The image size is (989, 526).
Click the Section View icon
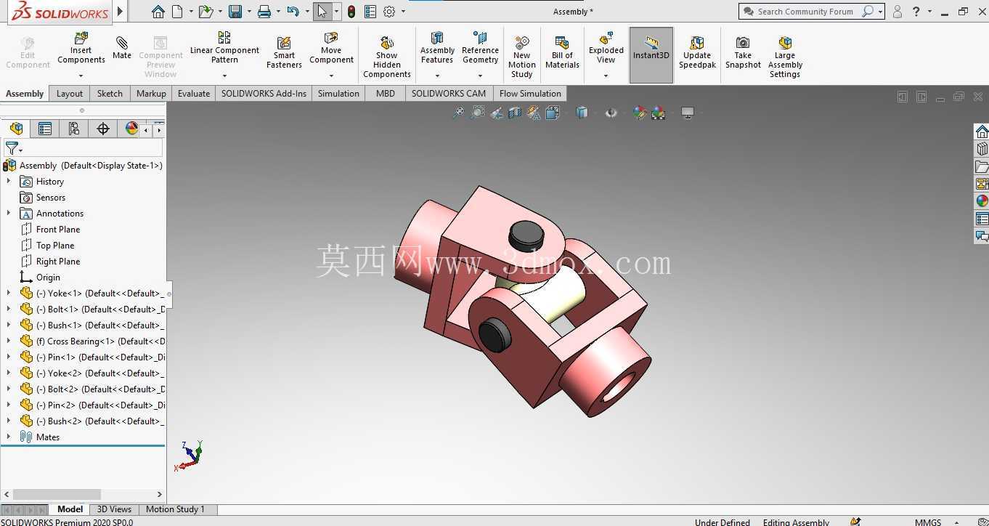(x=515, y=113)
